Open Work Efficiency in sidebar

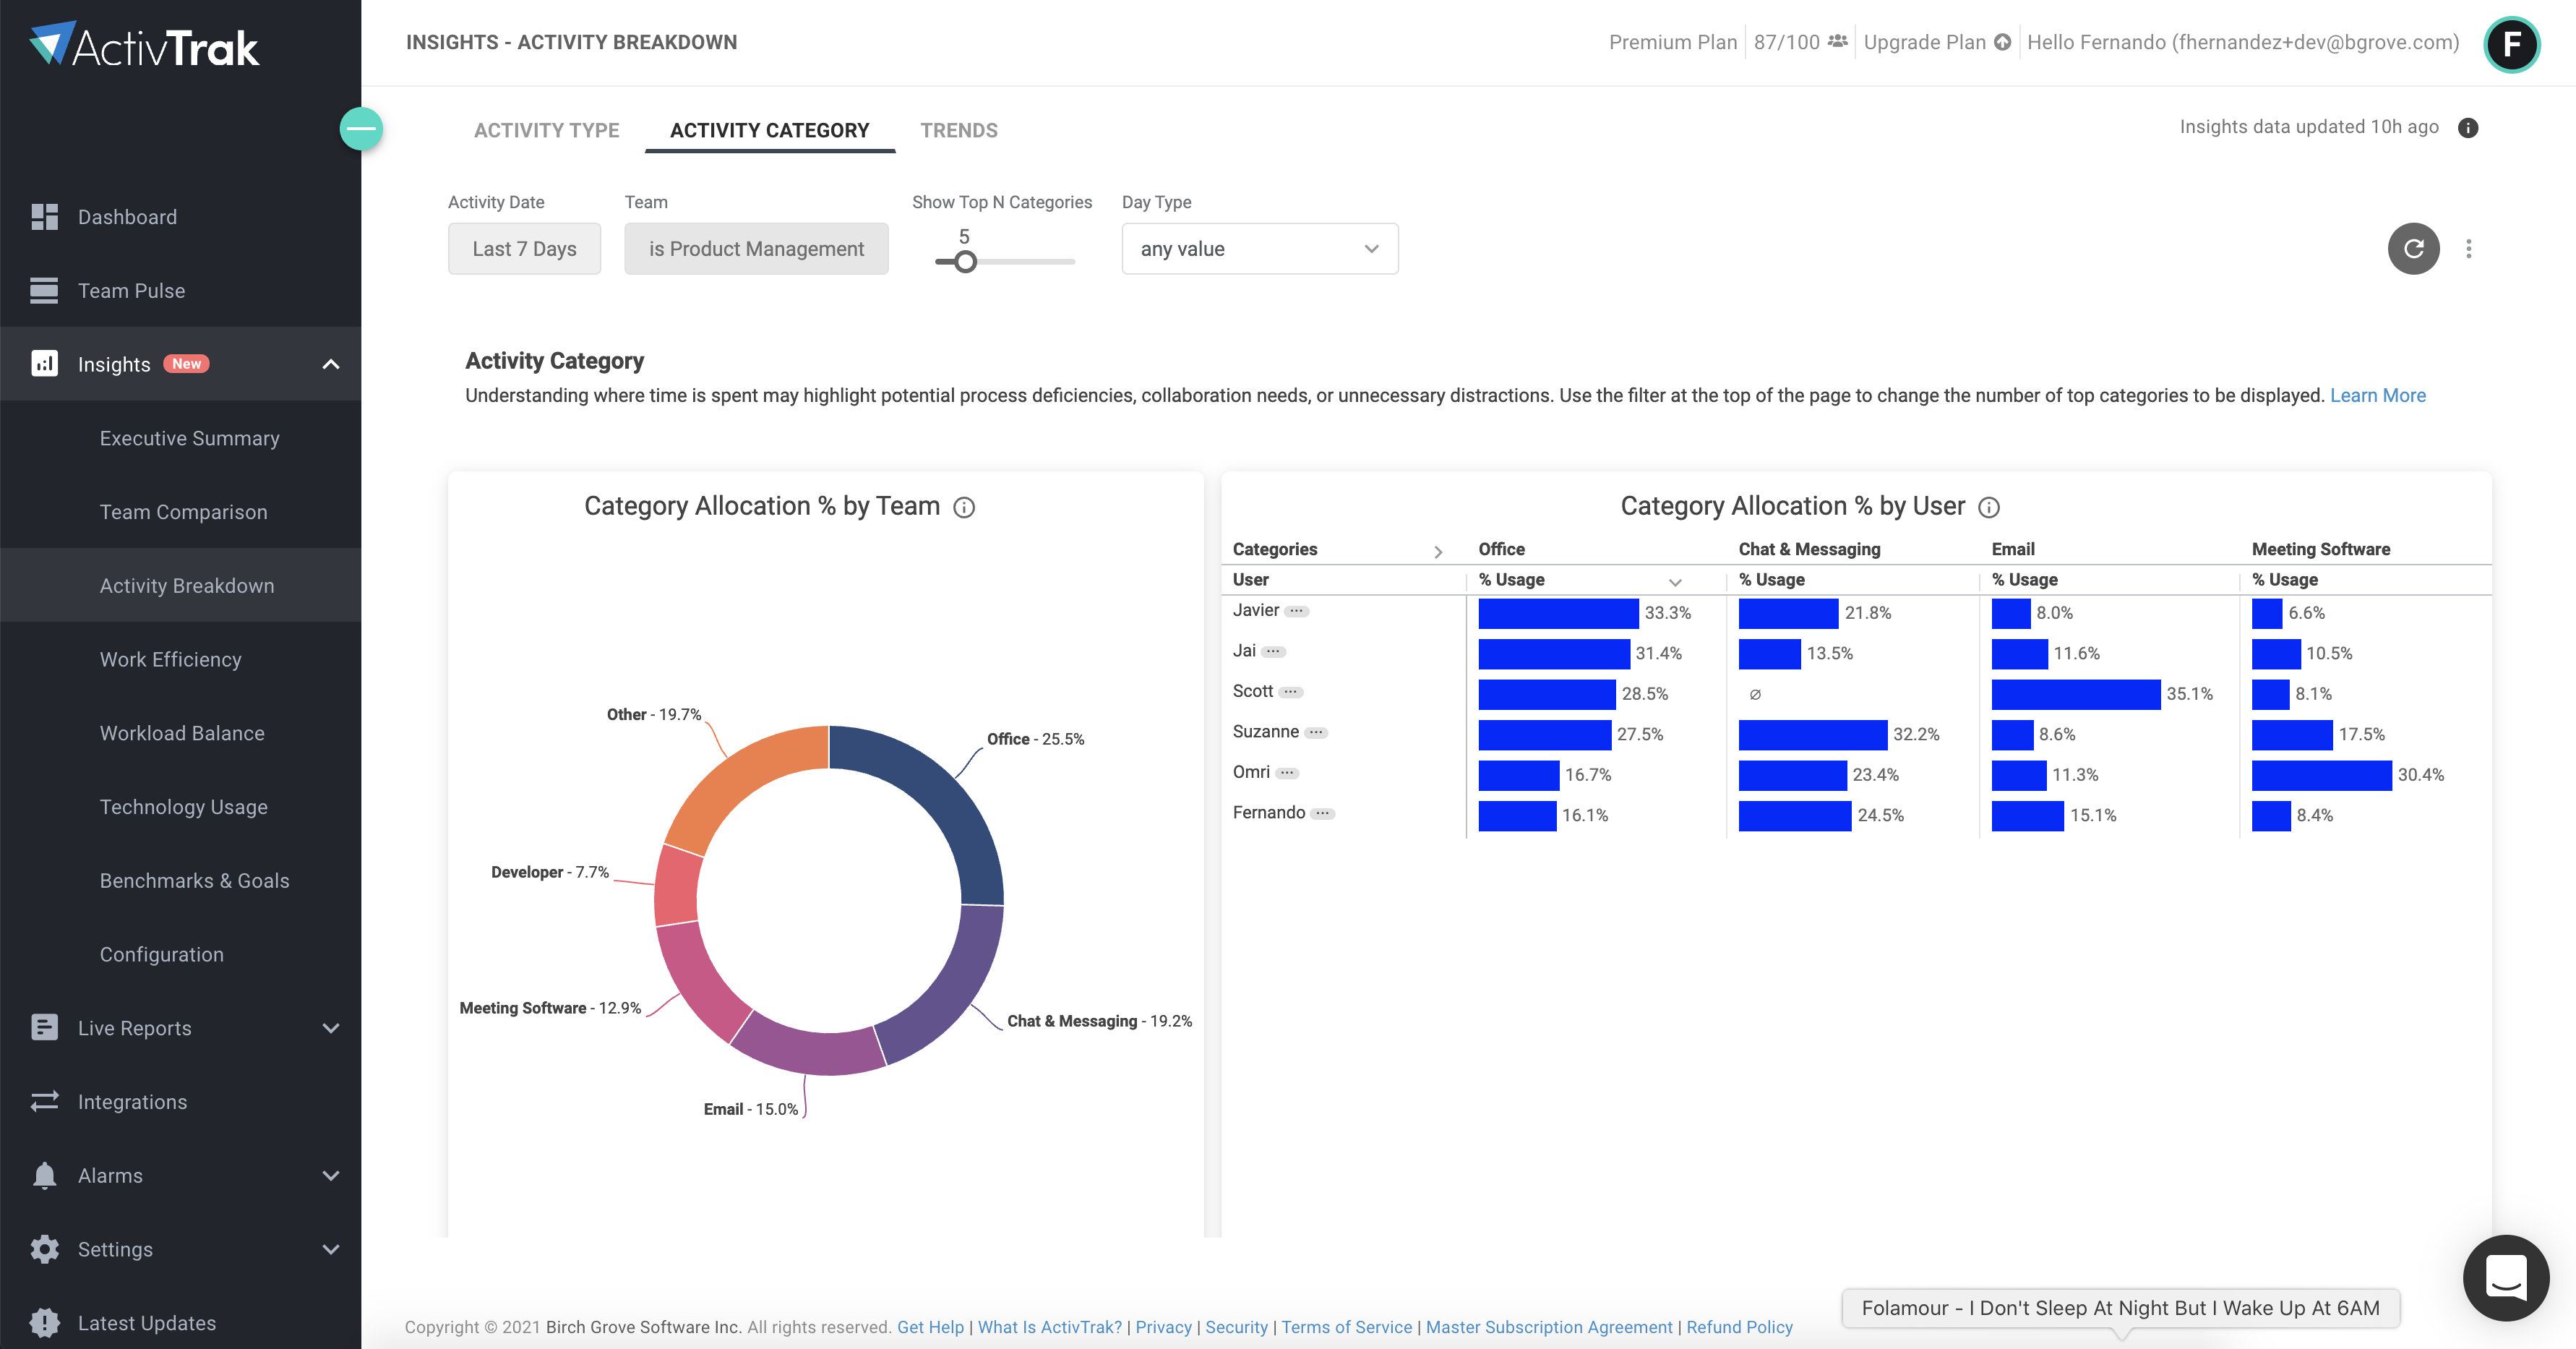tap(170, 659)
